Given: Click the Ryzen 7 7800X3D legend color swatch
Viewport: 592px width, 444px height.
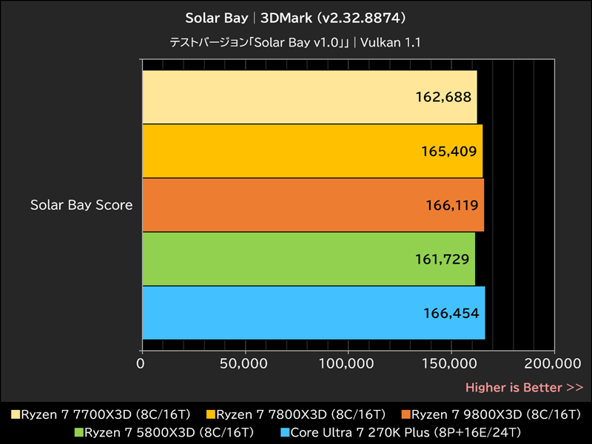Looking at the screenshot, I should tap(211, 414).
